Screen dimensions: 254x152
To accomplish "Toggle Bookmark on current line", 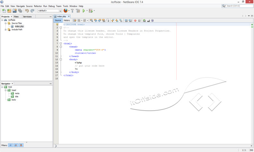I will click(x=121, y=21).
